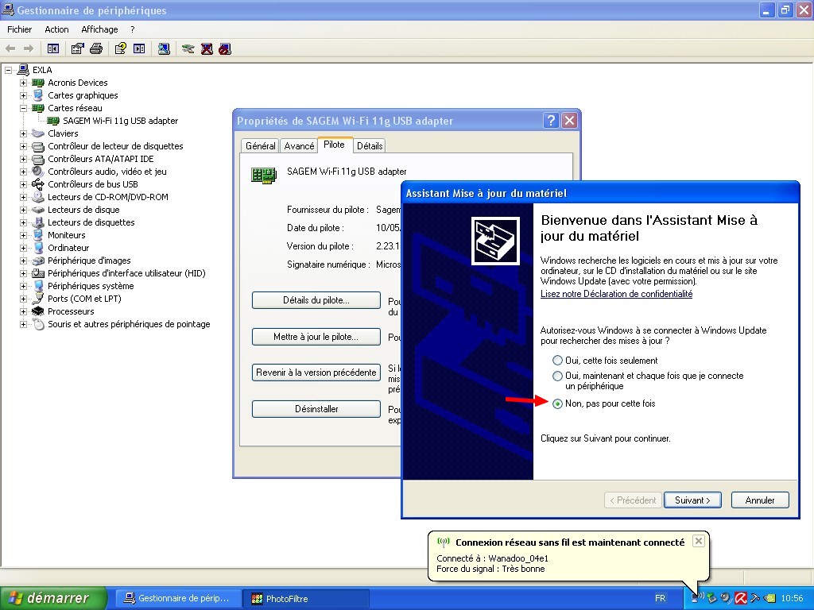
Task: Expand Contrôleurs ATA/ATAPI IDE node
Action: [x=23, y=159]
